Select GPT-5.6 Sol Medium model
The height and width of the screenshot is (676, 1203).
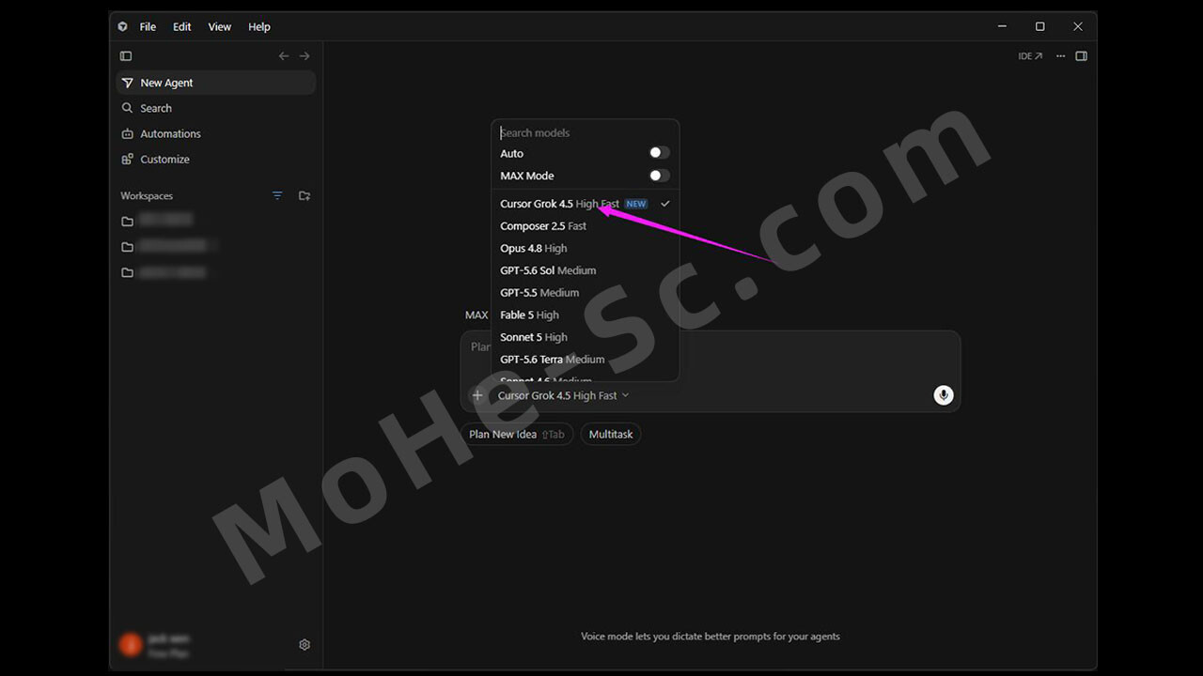click(585, 270)
